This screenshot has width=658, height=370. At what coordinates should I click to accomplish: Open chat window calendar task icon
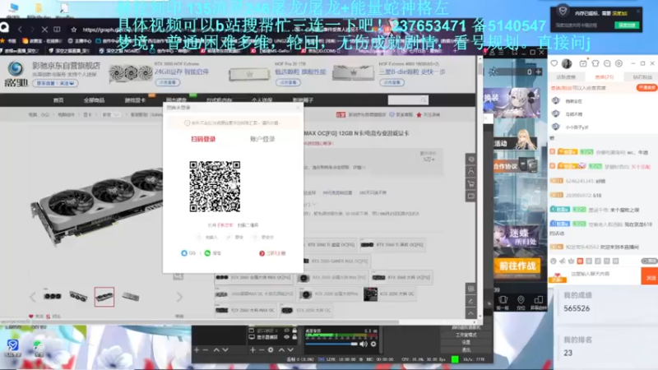(x=583, y=63)
